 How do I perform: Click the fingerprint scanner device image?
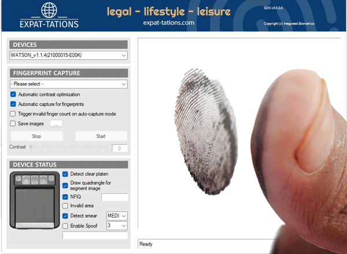[x=35, y=201]
